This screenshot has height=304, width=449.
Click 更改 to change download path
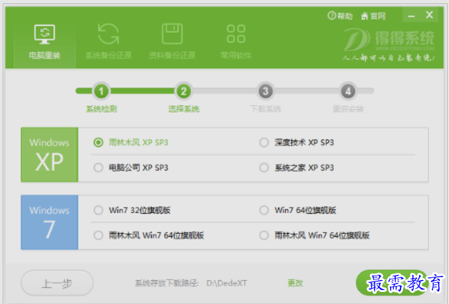[295, 283]
